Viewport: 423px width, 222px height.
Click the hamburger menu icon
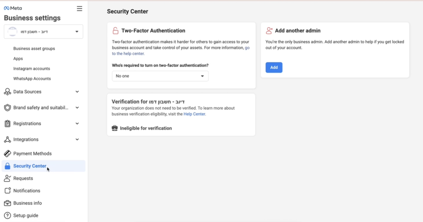point(80,9)
